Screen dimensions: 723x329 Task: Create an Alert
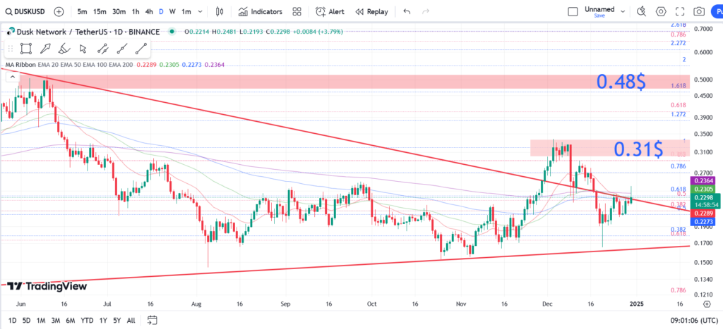point(330,11)
